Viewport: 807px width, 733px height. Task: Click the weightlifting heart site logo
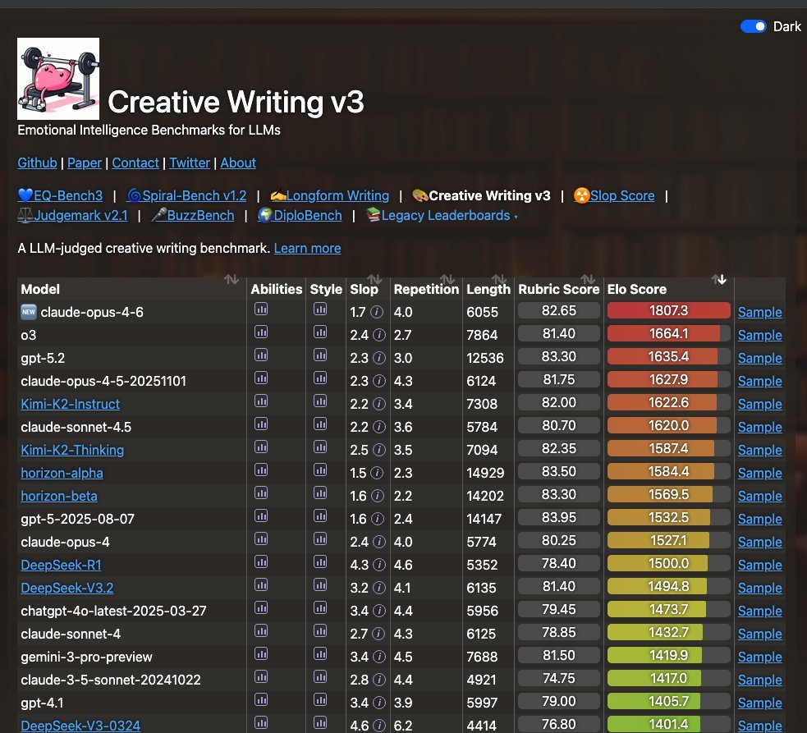click(58, 79)
